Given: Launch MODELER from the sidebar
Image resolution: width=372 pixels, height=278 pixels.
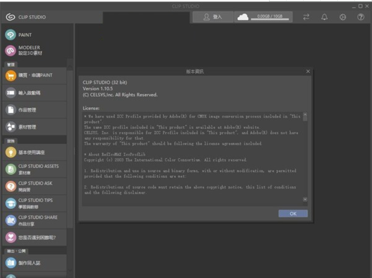Looking at the screenshot, I should tap(10, 51).
